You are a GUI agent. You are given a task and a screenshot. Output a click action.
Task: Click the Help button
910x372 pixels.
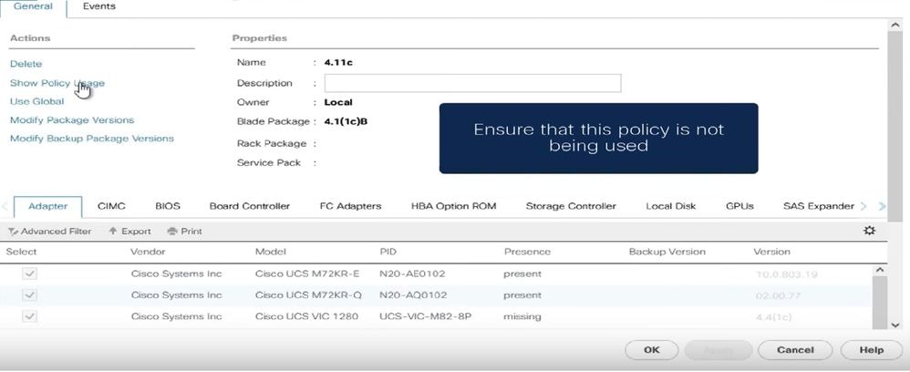pos(872,350)
